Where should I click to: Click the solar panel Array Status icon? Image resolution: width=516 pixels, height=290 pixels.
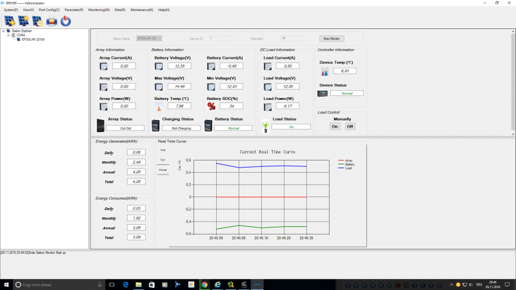101,125
